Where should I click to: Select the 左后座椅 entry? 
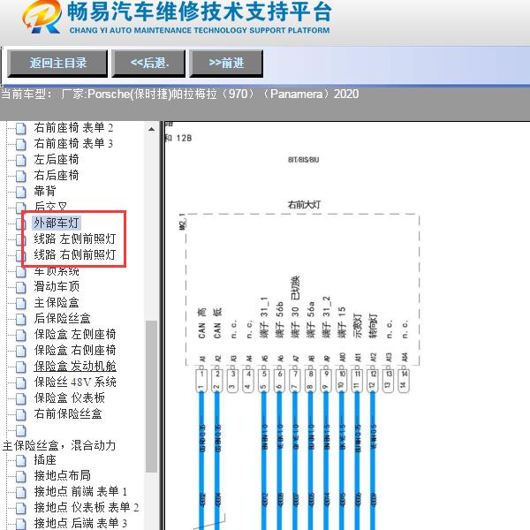(57, 160)
